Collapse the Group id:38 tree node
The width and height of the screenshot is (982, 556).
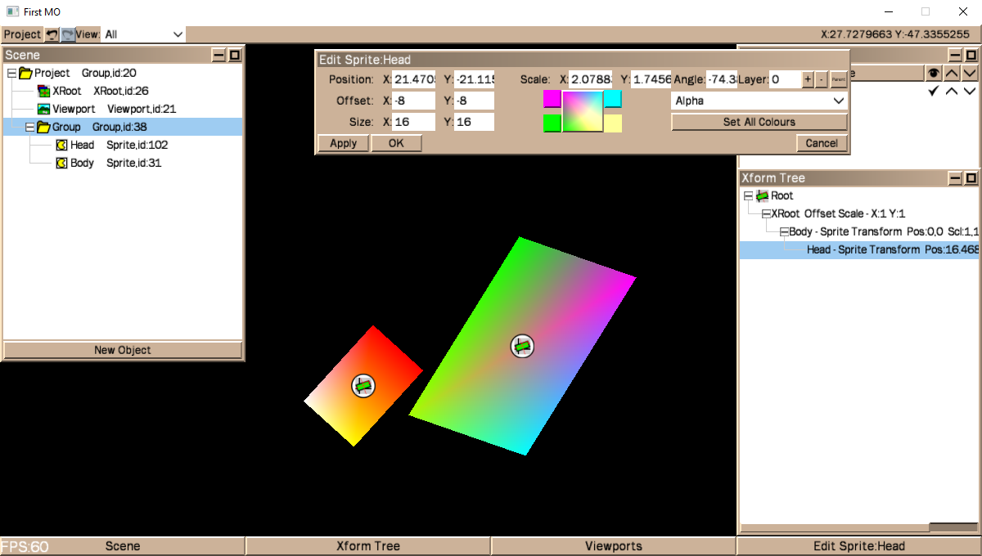pyautogui.click(x=30, y=127)
